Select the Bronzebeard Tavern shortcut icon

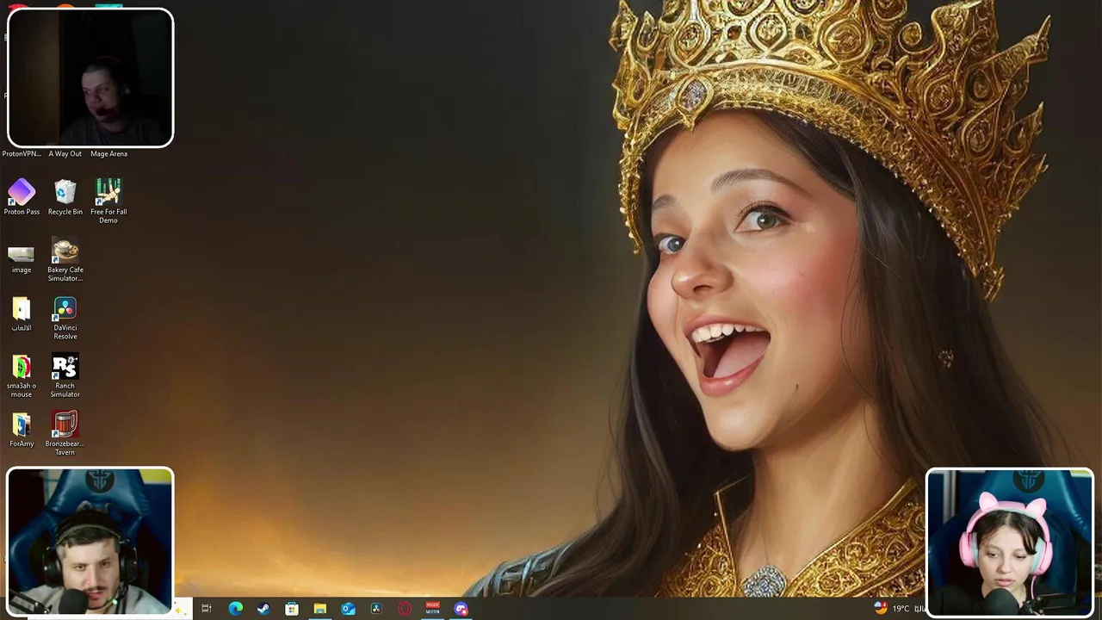coord(65,425)
